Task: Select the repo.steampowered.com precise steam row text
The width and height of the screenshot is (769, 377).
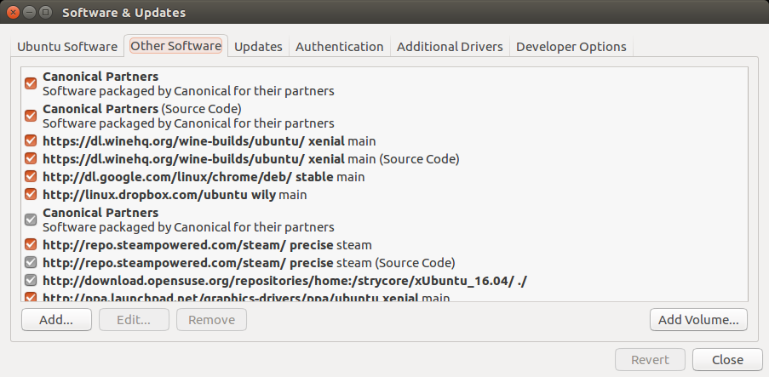Action: [207, 244]
